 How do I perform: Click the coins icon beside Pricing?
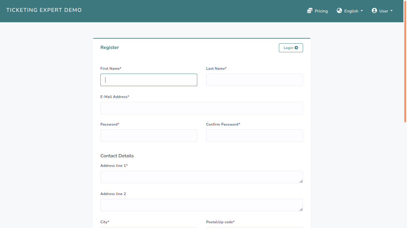(x=310, y=11)
